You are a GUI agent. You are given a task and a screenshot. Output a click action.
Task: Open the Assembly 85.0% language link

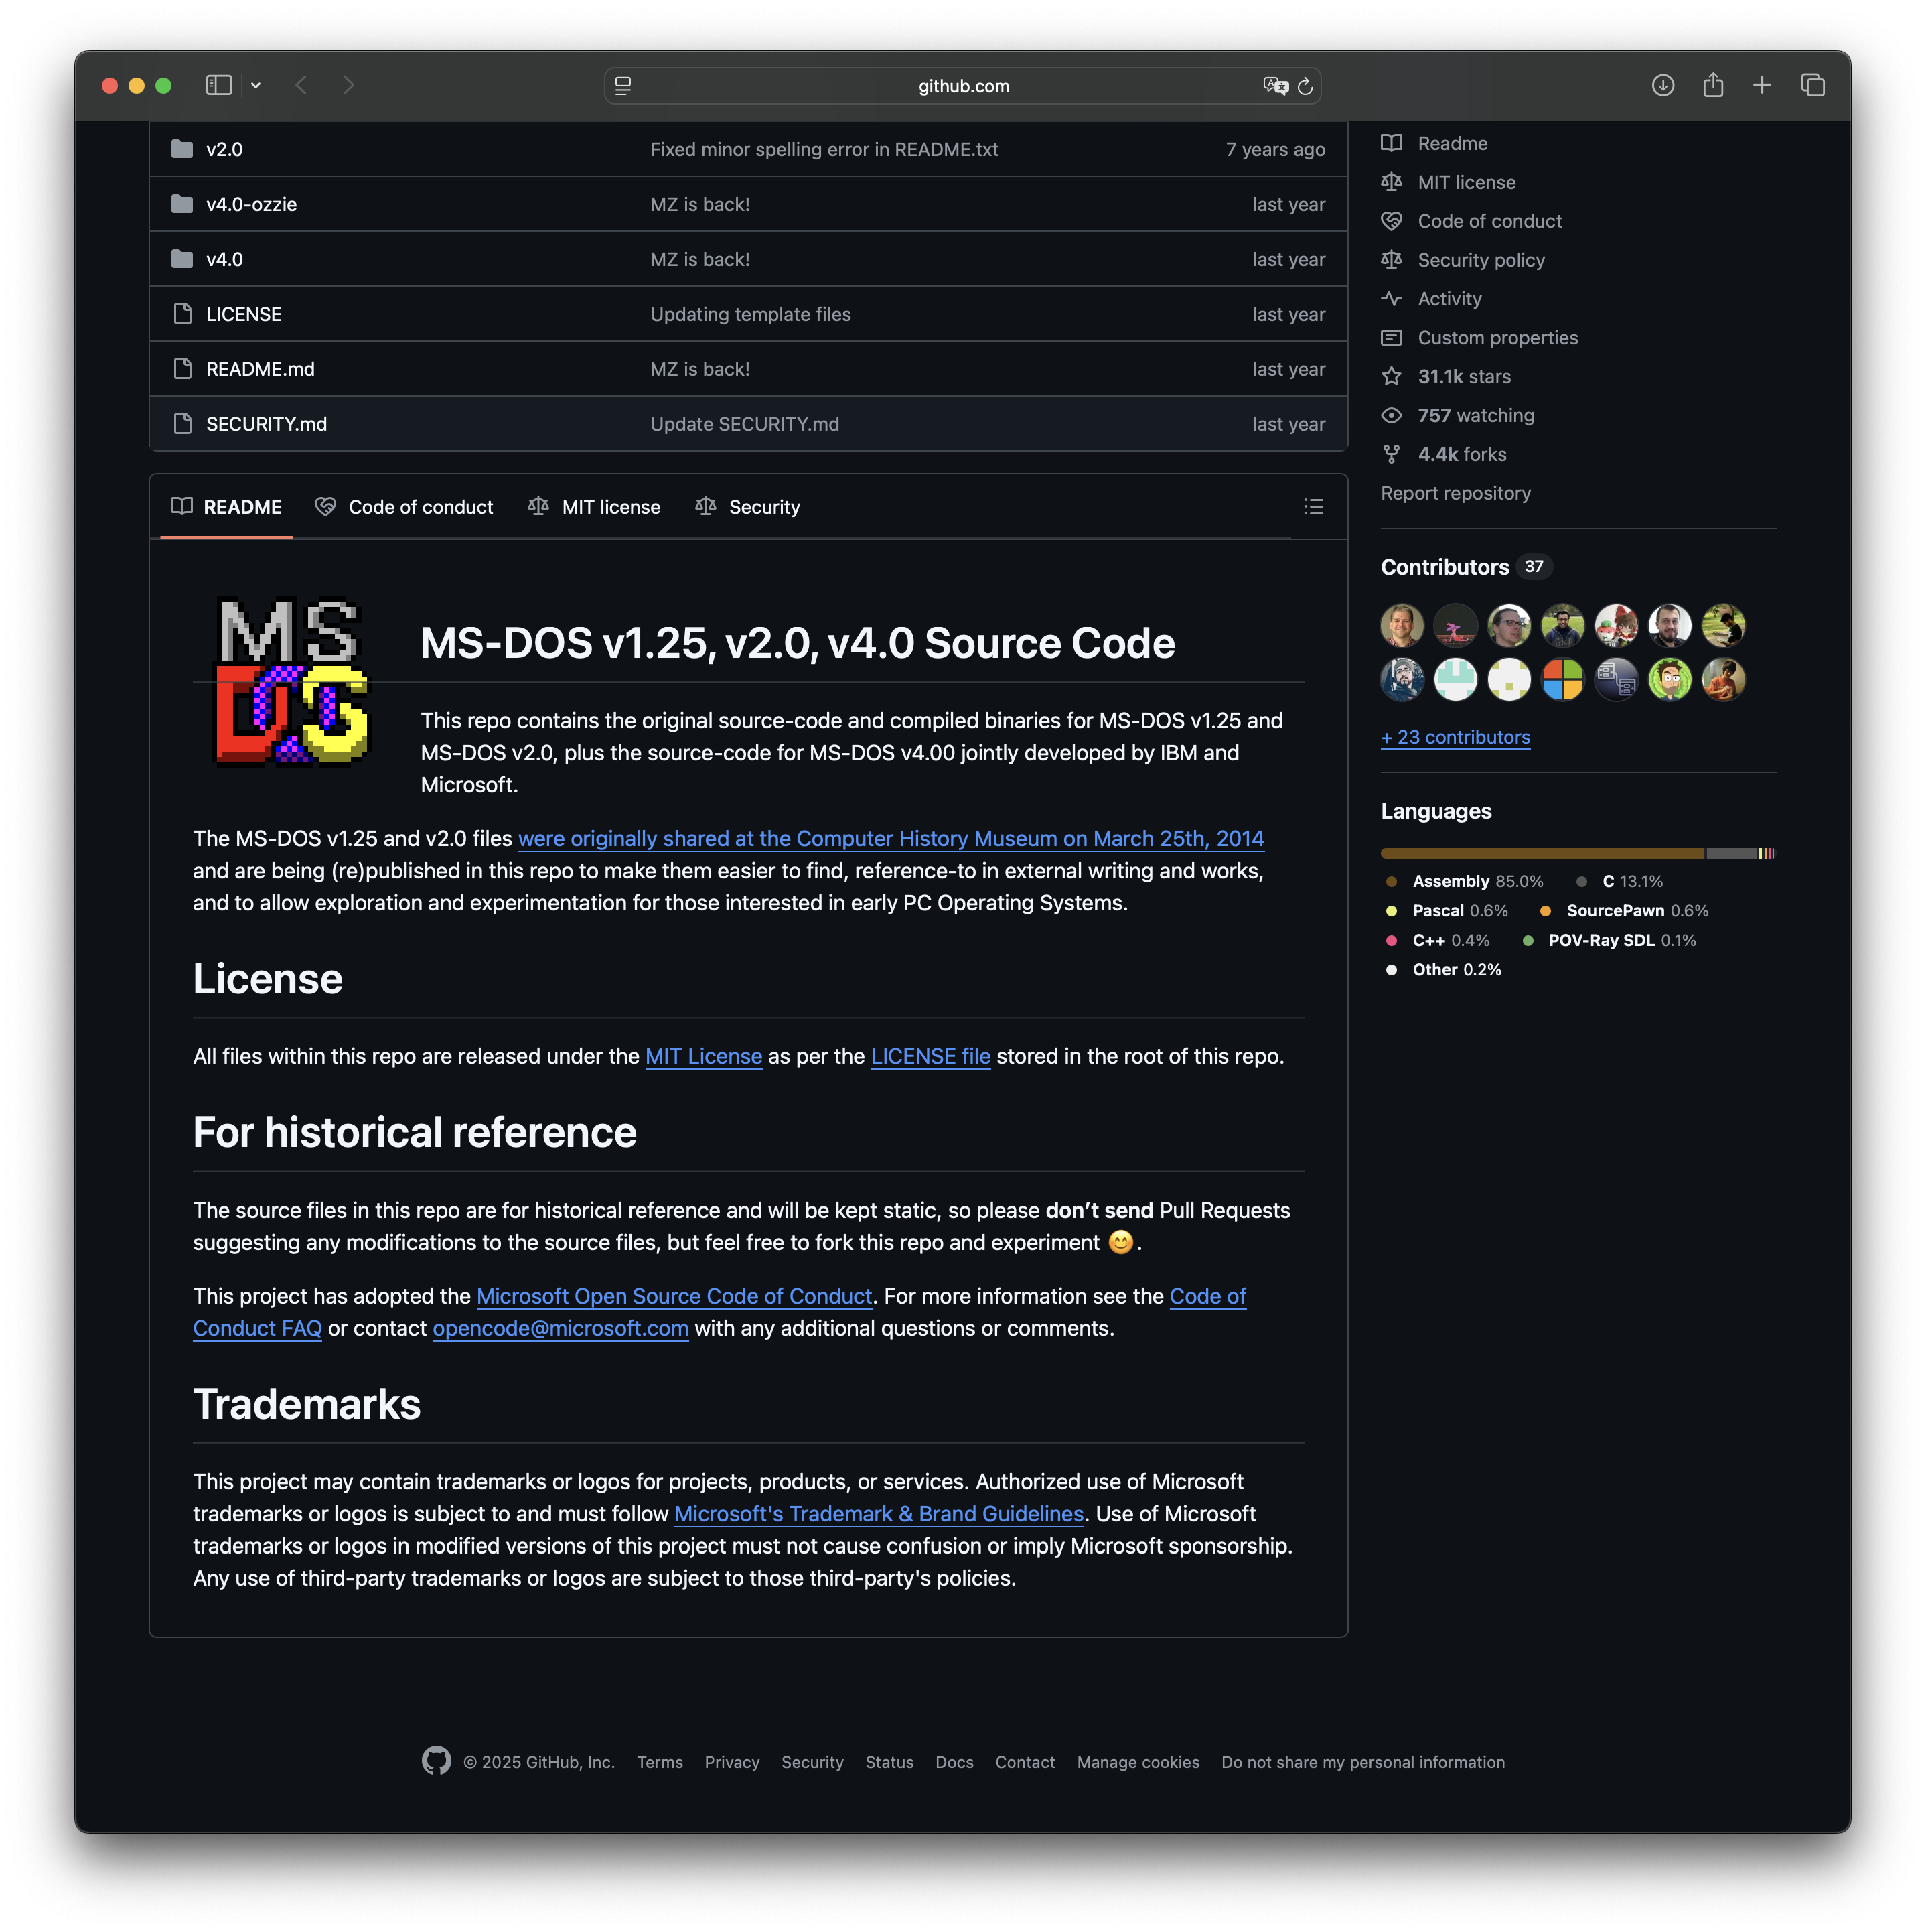1464,881
